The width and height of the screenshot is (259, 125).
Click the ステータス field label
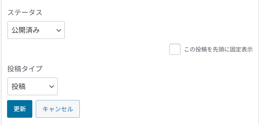tap(25, 13)
